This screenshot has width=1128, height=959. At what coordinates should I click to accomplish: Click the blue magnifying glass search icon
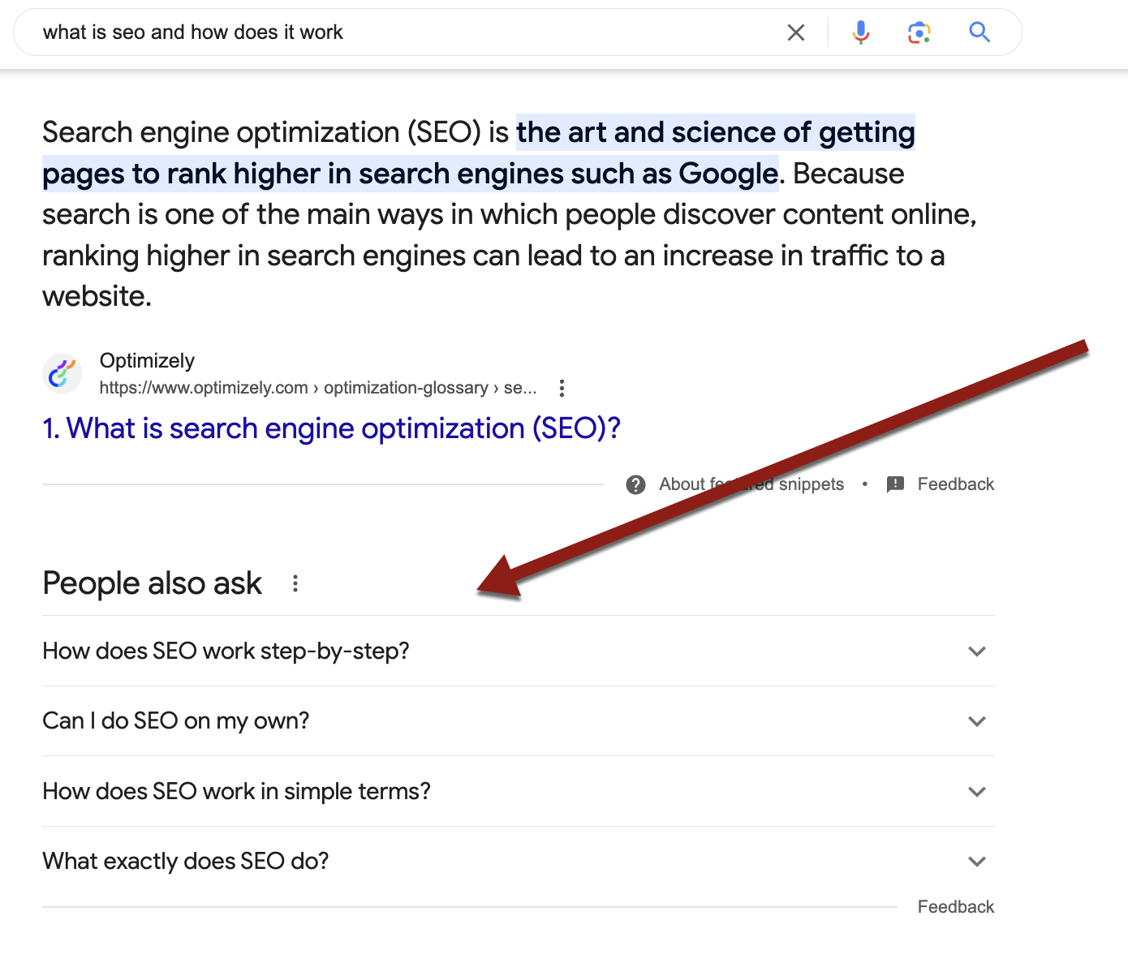click(979, 32)
